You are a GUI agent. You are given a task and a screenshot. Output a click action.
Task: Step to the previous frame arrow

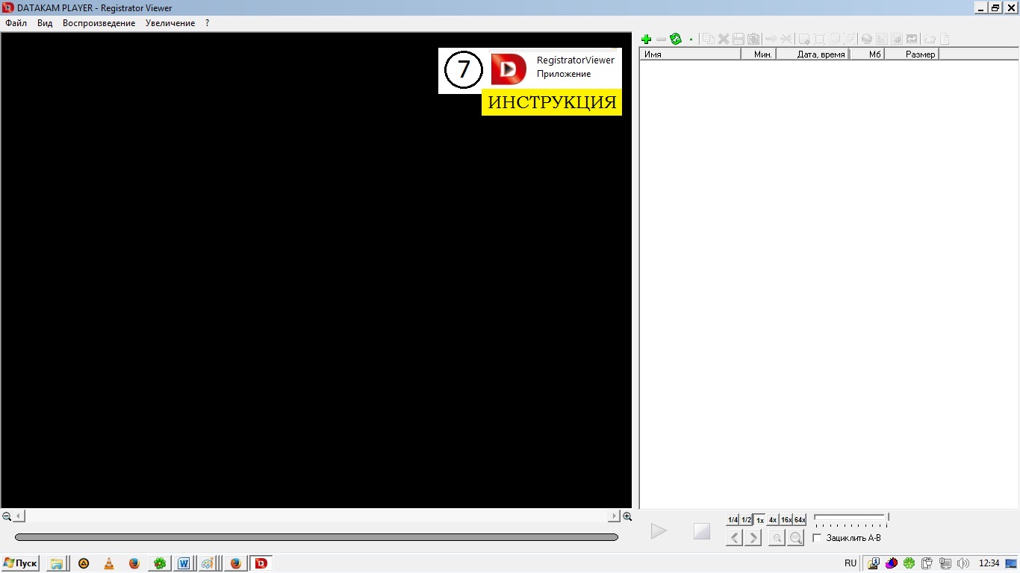tap(735, 538)
